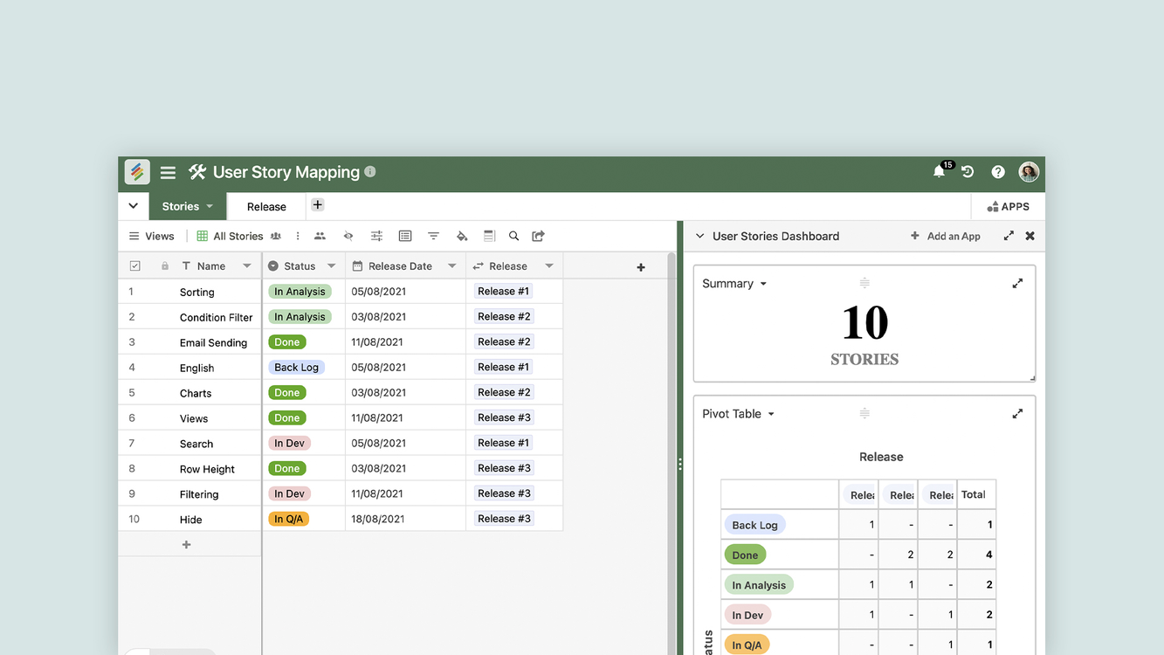Image resolution: width=1164 pixels, height=655 pixels.
Task: Collapse the User Stories Dashboard chevron
Action: (699, 236)
